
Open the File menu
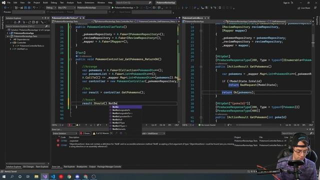[x=9, y=2]
